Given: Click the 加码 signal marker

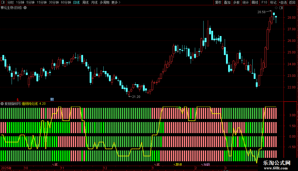Looking at the screenshot, I should [206, 164].
